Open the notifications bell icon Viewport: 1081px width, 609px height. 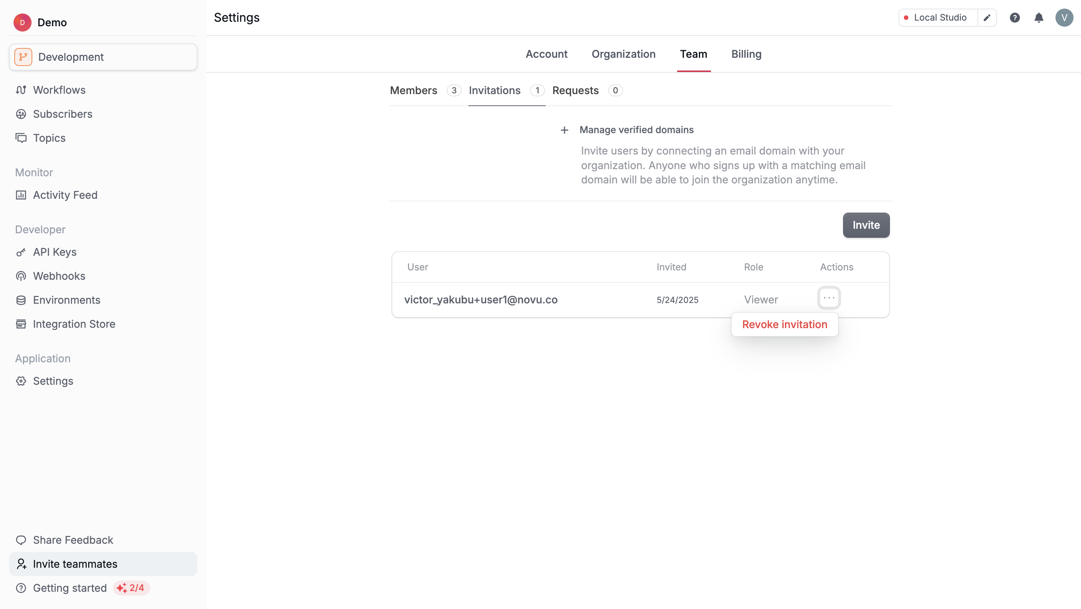[x=1039, y=18]
